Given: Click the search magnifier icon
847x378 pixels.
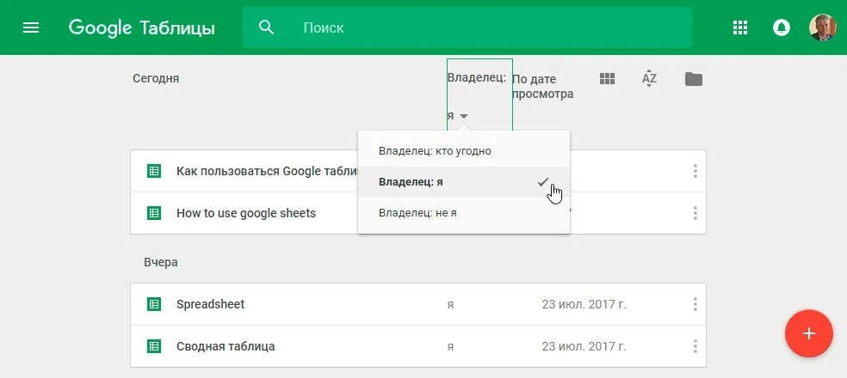Looking at the screenshot, I should 266,27.
